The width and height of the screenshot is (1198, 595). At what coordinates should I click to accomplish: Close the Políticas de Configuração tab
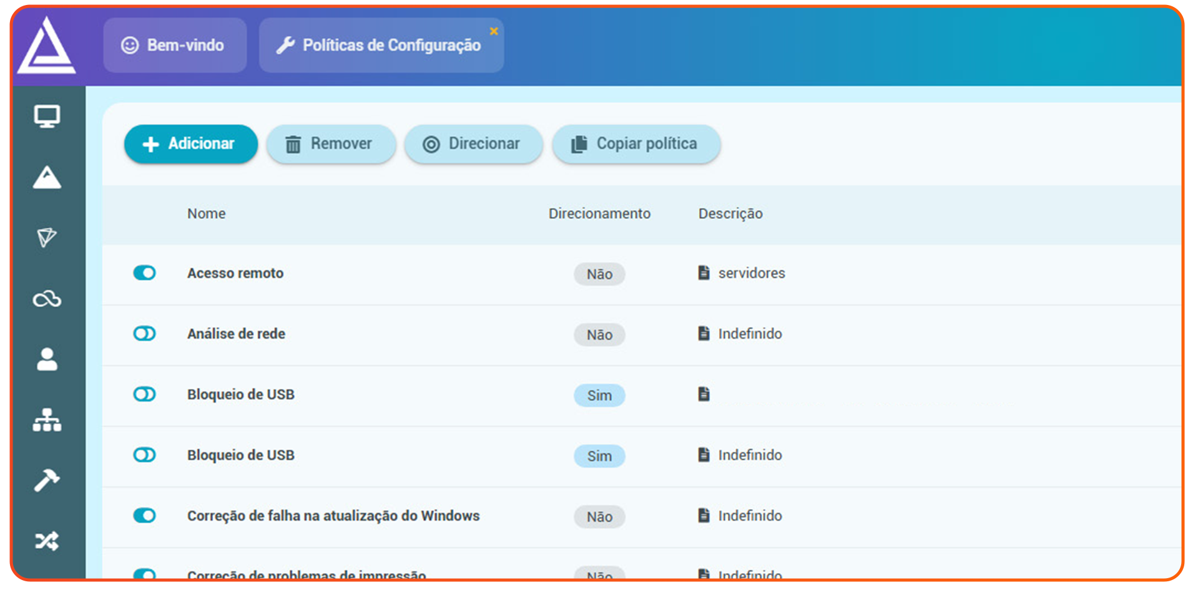(x=494, y=31)
